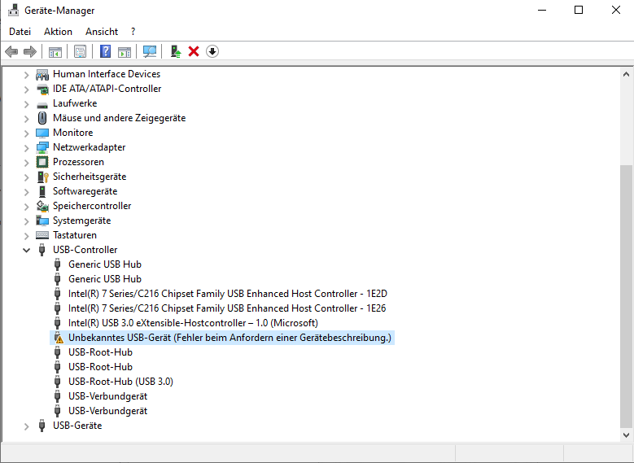The image size is (634, 463).
Task: Click the scrollbar down arrow
Action: pos(626,435)
